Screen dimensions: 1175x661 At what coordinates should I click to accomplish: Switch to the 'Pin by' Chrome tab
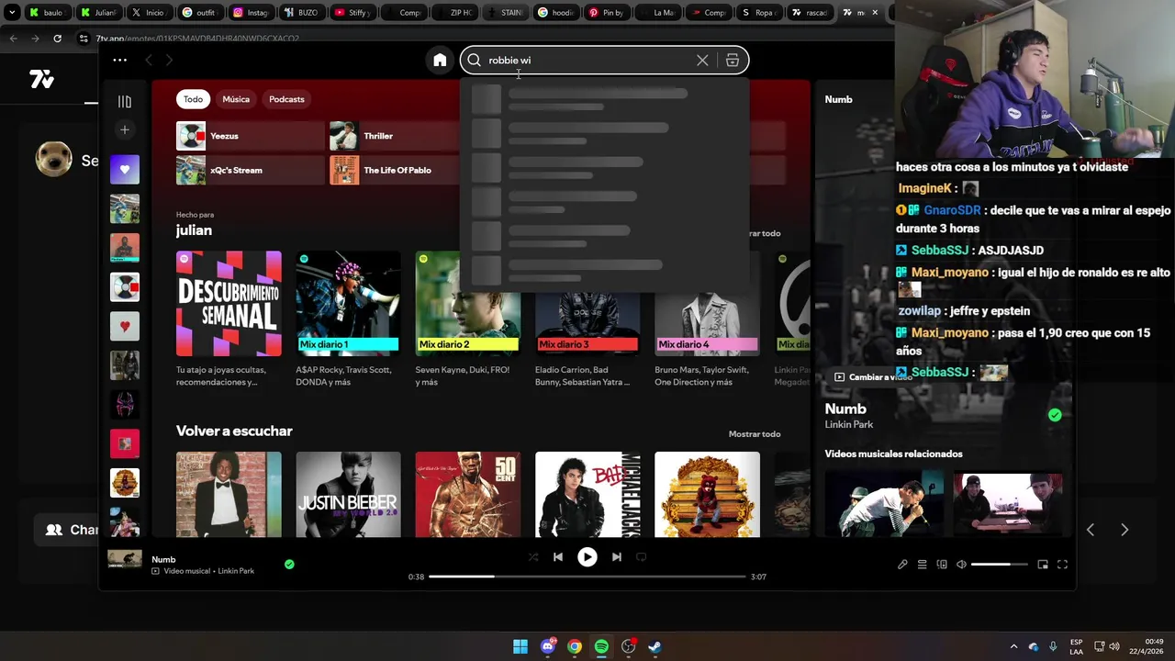pos(607,13)
